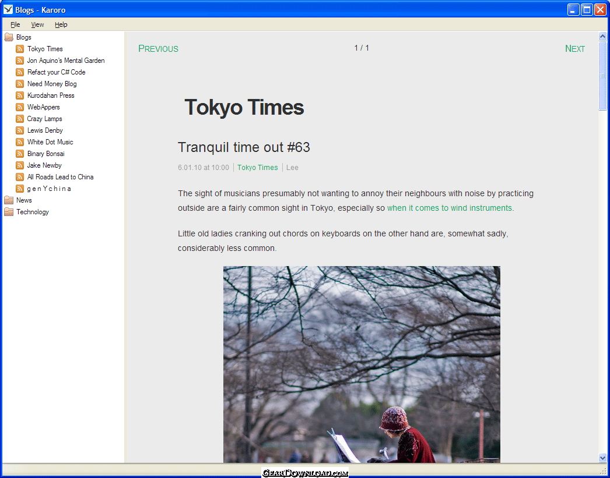
Task: Click RSS icon beside genYchina feed
Action: coord(20,189)
